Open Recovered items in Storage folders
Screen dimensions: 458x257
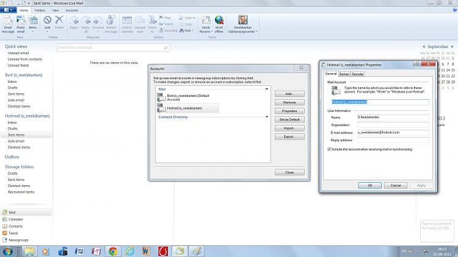point(21,192)
